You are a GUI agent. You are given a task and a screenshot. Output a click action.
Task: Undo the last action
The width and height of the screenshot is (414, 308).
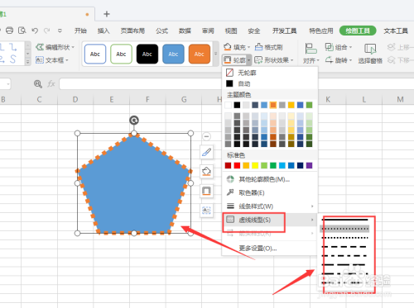[x=35, y=31]
